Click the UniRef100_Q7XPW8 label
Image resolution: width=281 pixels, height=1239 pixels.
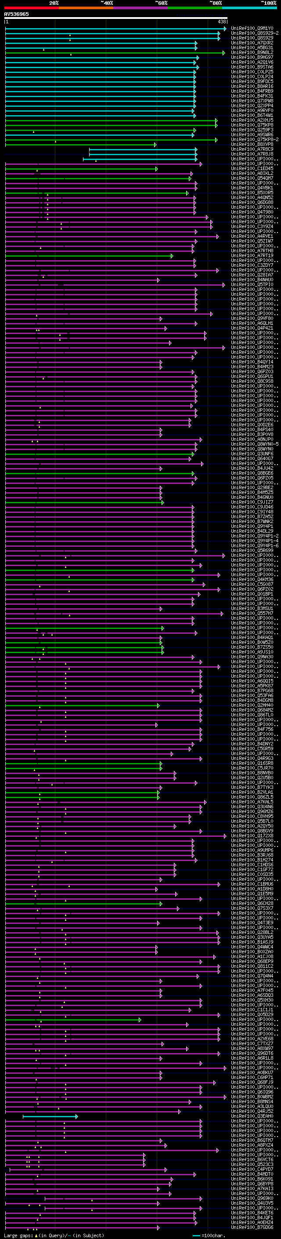pos(252,101)
